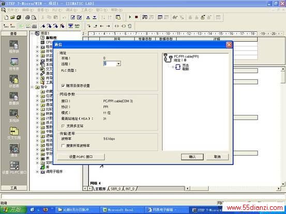Switch to the 主程序 tab
This screenshot has width=286, height=214.
point(100,189)
